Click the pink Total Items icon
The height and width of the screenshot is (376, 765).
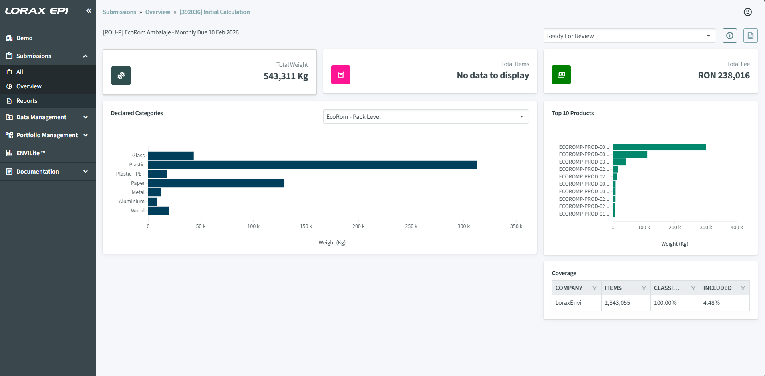pyautogui.click(x=341, y=75)
